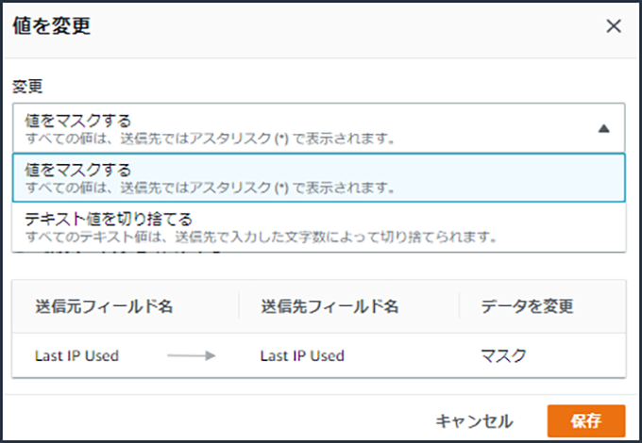Save changes with the 保存 button
Viewport: 642px width, 443px height.
tap(585, 420)
